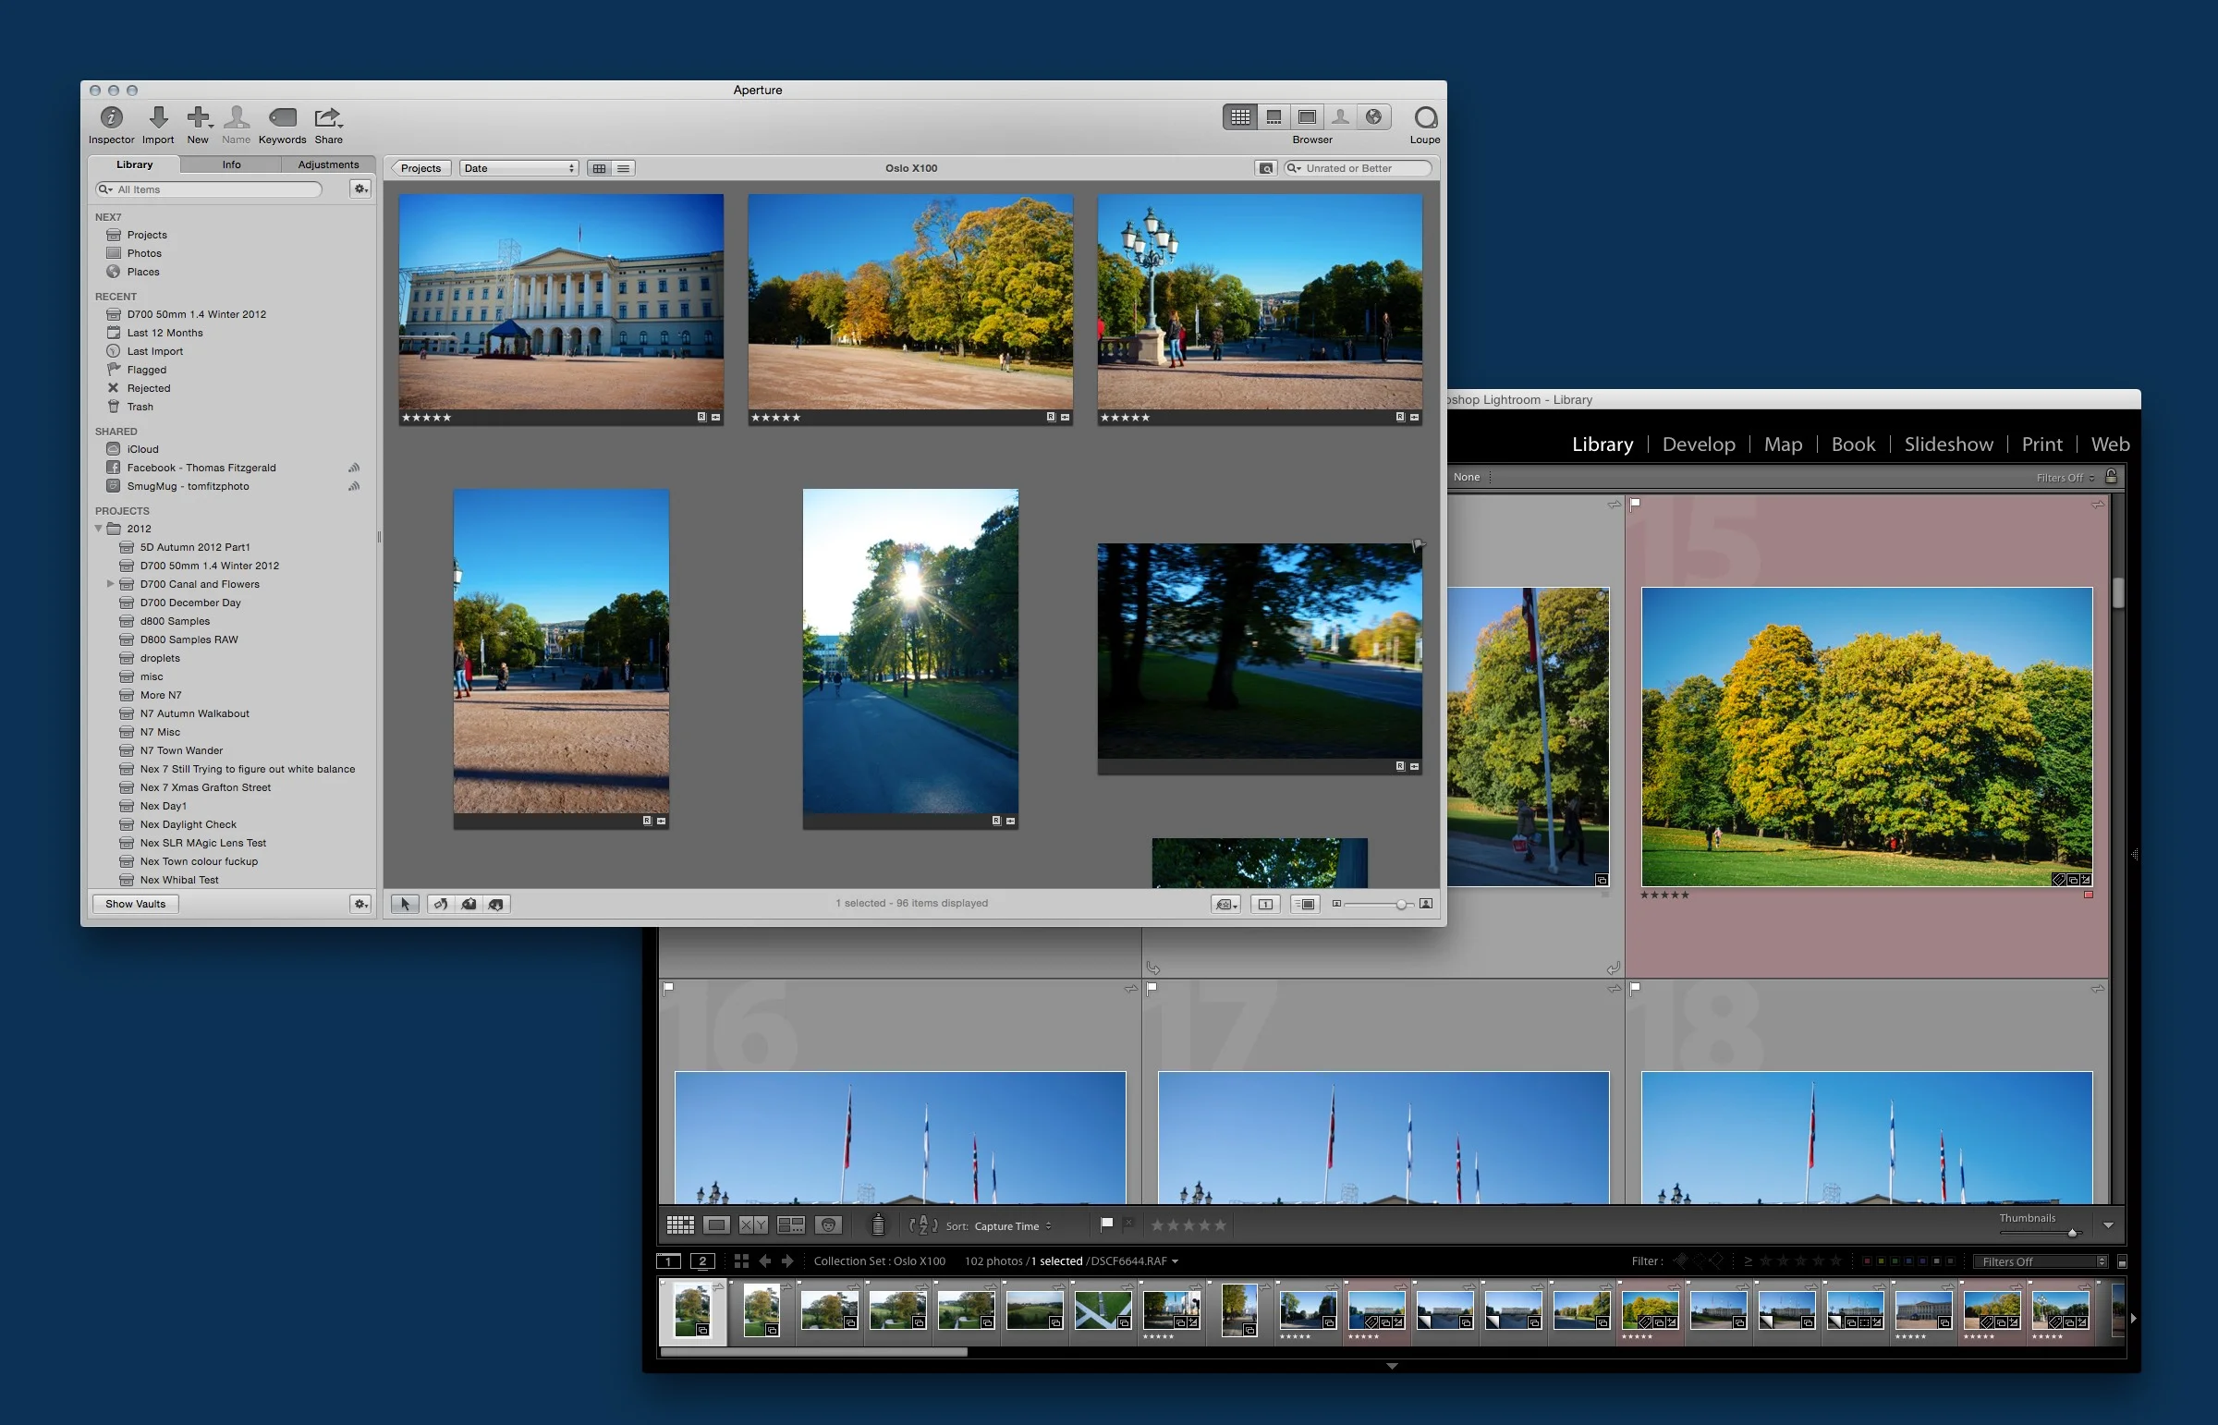
Task: Switch to Grid view in Lightroom toolbar
Action: click(x=680, y=1224)
